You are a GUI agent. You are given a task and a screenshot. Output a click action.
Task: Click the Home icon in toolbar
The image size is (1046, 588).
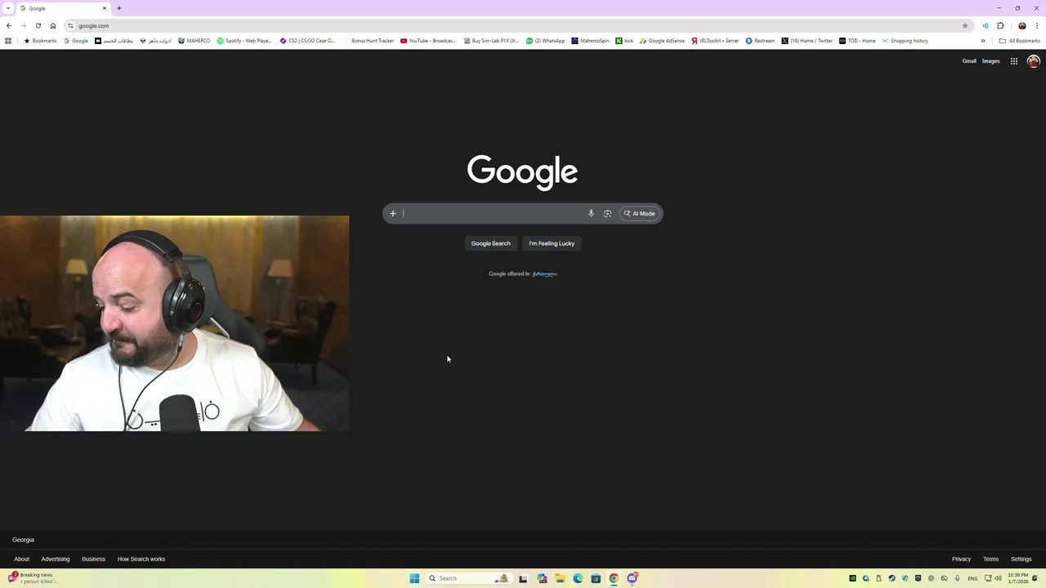(x=53, y=25)
